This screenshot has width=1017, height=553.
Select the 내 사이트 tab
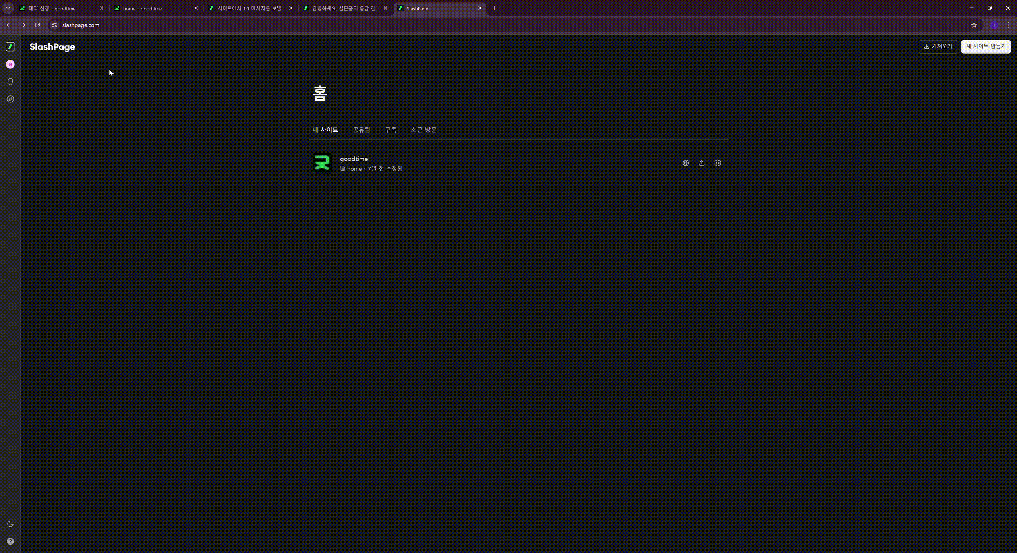click(325, 130)
